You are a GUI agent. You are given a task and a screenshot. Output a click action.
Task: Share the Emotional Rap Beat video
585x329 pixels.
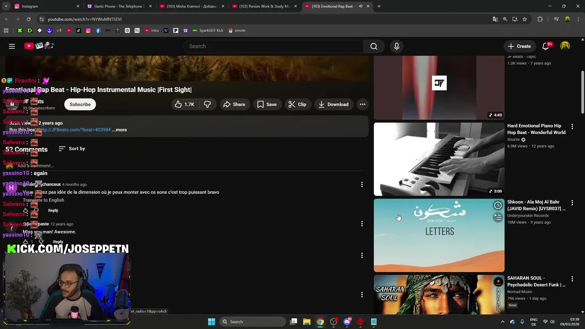(234, 104)
